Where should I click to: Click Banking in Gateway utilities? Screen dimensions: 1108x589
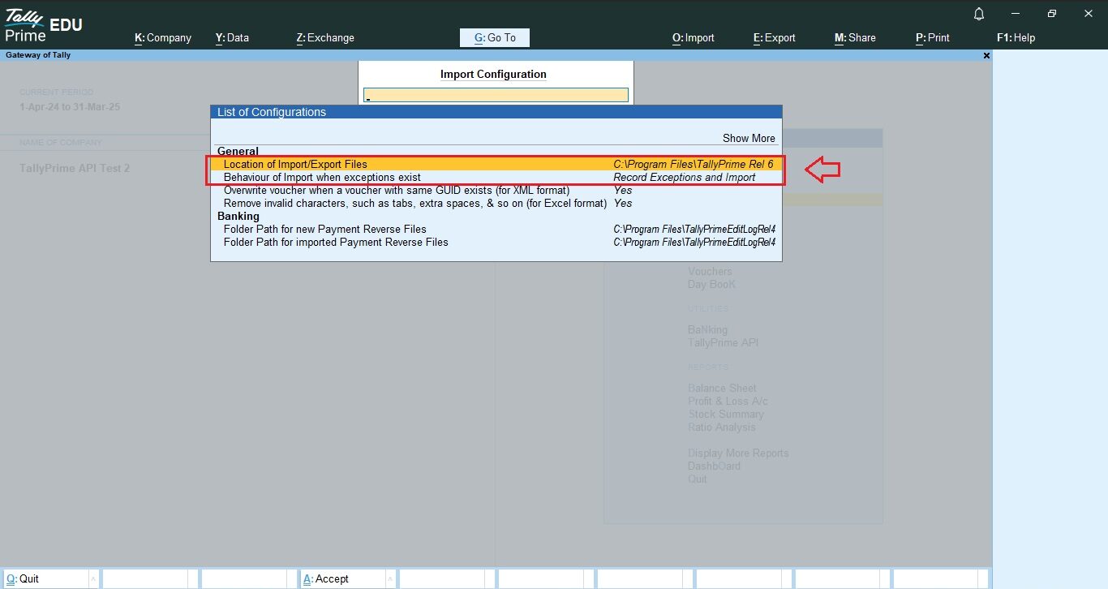[707, 329]
